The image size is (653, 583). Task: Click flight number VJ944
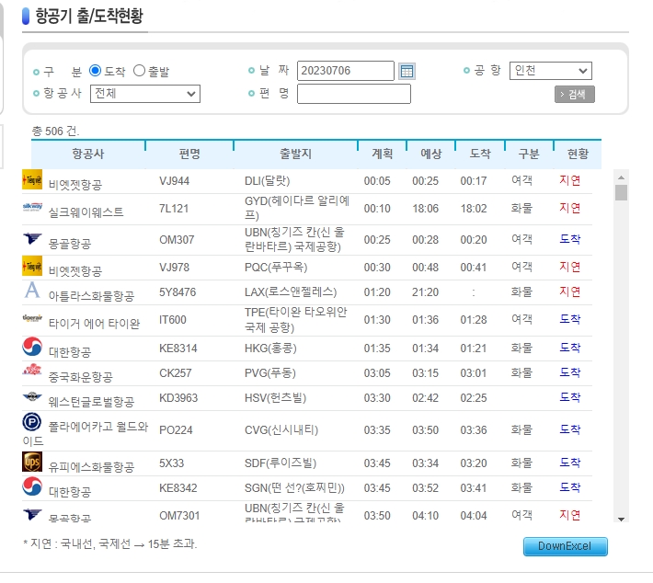[x=174, y=181]
